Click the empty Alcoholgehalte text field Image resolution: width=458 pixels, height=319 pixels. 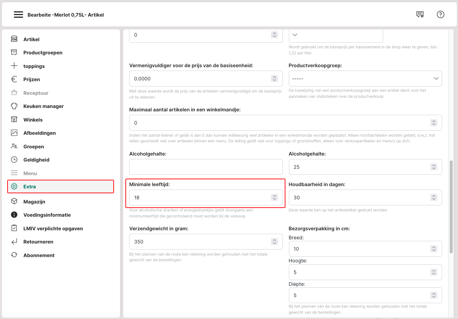click(x=206, y=167)
